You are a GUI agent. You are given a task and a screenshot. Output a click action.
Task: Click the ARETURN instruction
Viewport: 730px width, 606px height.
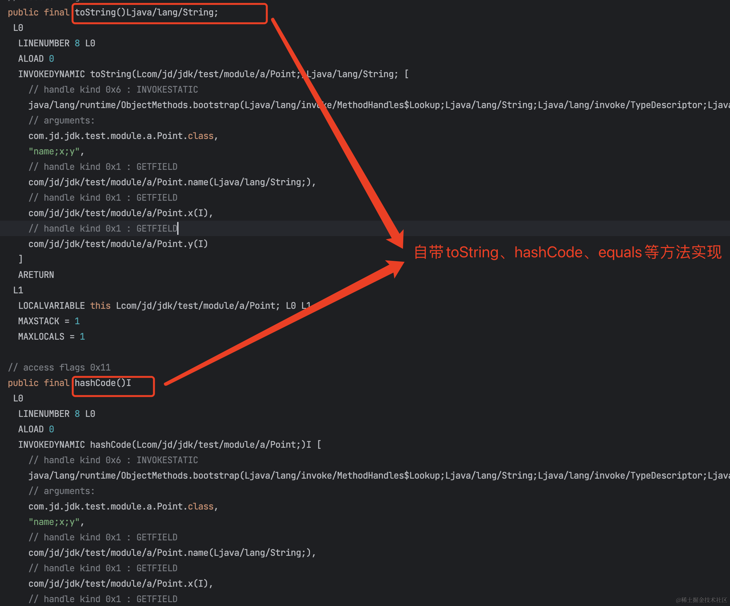click(36, 275)
